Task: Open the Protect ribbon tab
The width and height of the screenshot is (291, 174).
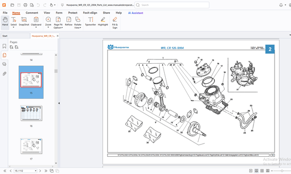Action: [73, 13]
